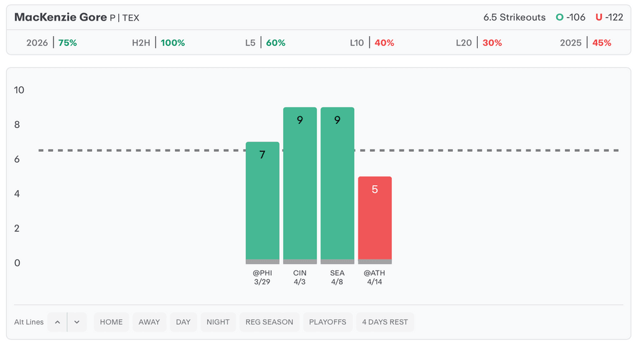Click the Alt Lines down arrow
This screenshot has height=349, width=637.
click(x=77, y=322)
